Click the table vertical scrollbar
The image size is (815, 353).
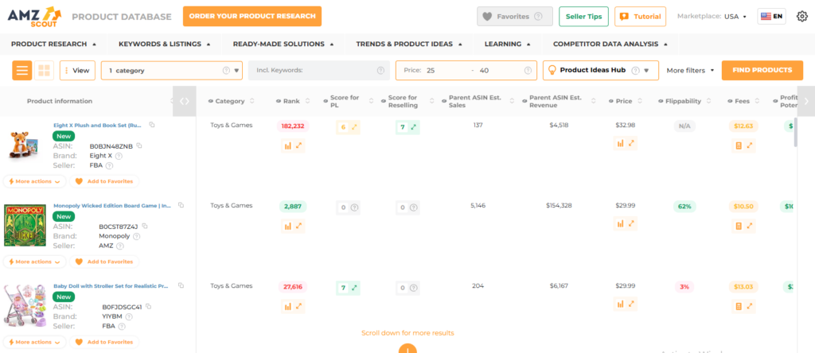pos(795,132)
